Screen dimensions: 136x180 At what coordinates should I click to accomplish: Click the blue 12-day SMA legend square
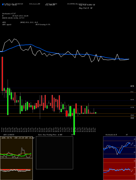pos(3,4)
